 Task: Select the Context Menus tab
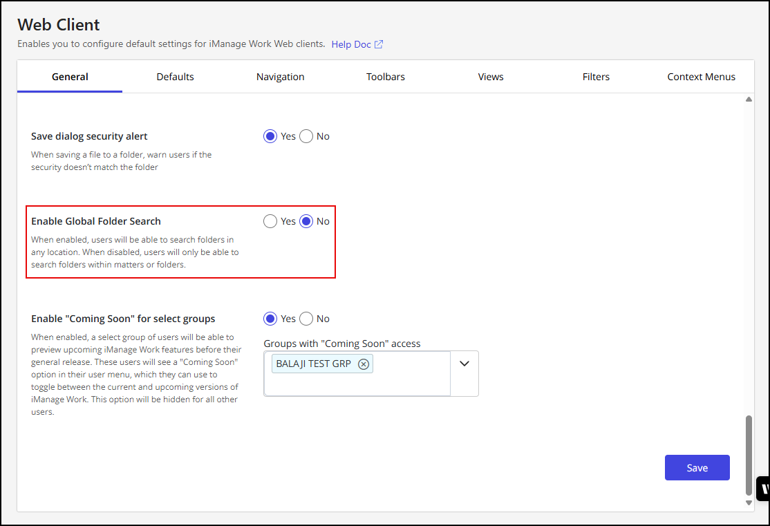tap(701, 77)
